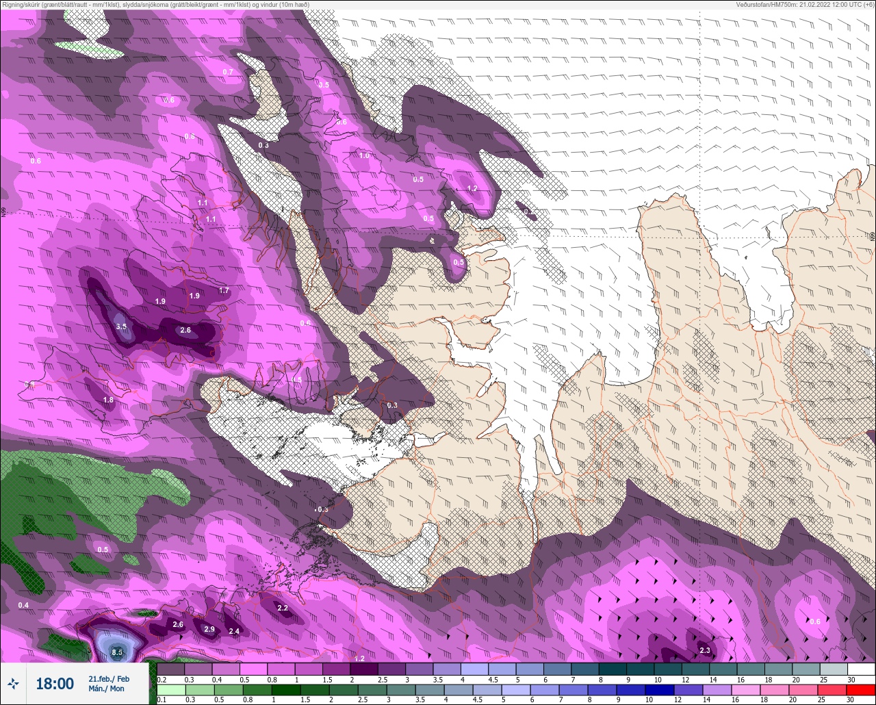The width and height of the screenshot is (876, 705).
Task: Click the 2.4 precipitation value on the map
Action: pos(234,631)
